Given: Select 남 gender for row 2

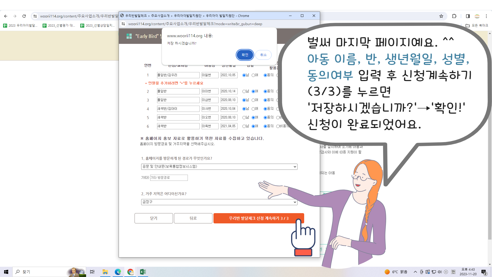Looking at the screenshot, I should tap(244, 91).
